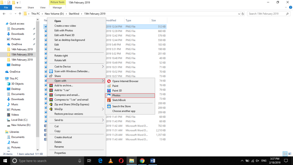This screenshot has width=293, height=165.
Task: Open the View ribbon tab
Action: [x=43, y=7]
